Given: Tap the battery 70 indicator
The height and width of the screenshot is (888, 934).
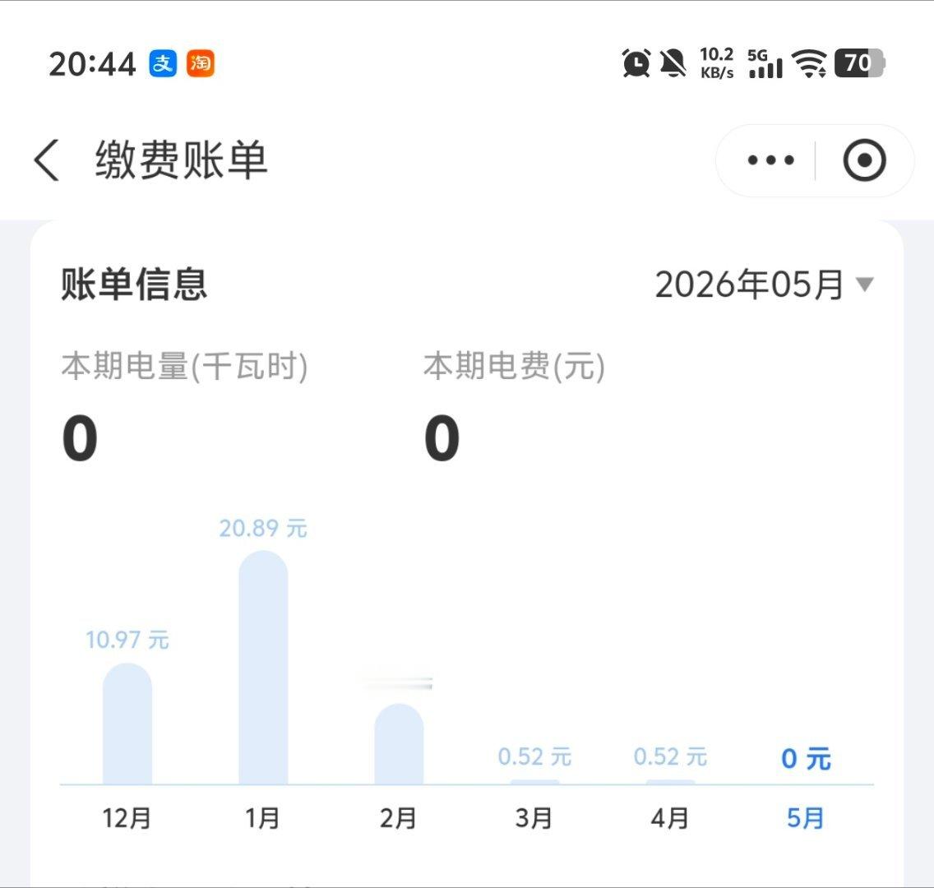Looking at the screenshot, I should tap(860, 63).
